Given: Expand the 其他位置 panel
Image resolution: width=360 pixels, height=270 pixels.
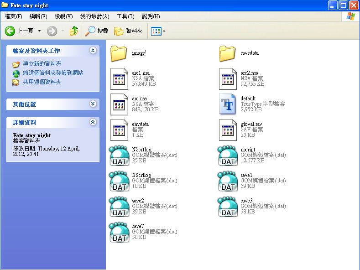Looking at the screenshot, I should [93, 104].
